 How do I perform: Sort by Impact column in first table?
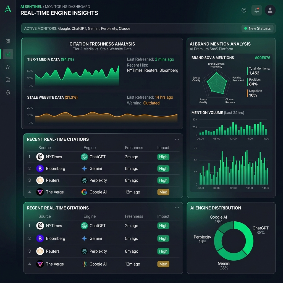click(163, 148)
